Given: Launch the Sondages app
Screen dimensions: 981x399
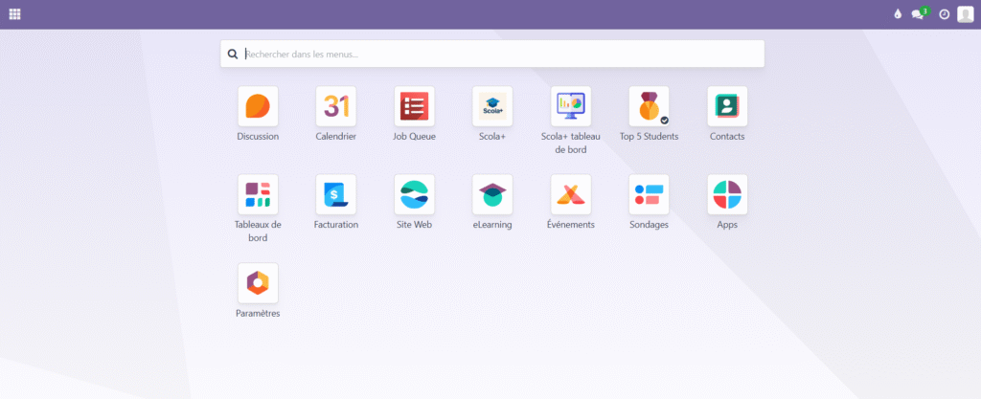Looking at the screenshot, I should click(649, 194).
